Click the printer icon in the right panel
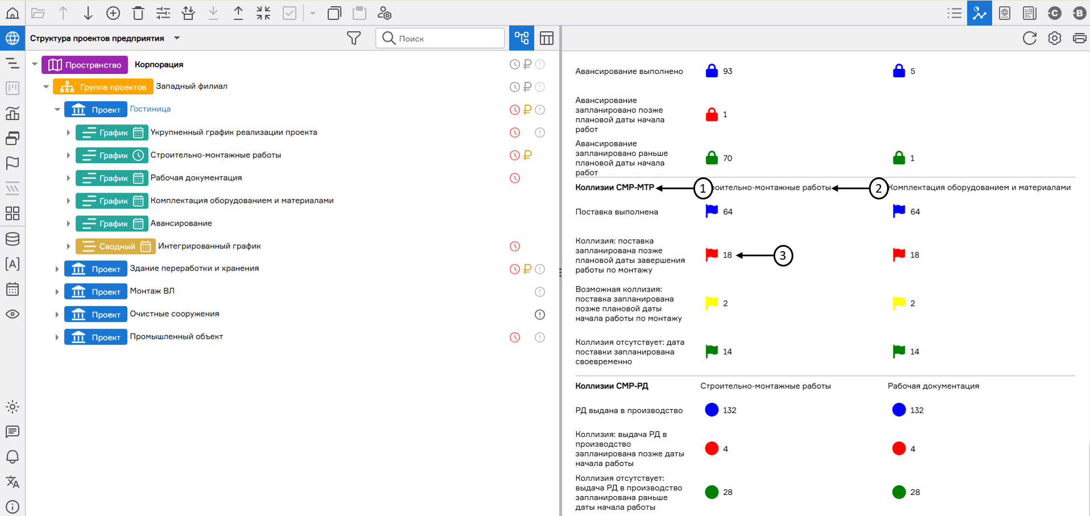 tap(1079, 38)
